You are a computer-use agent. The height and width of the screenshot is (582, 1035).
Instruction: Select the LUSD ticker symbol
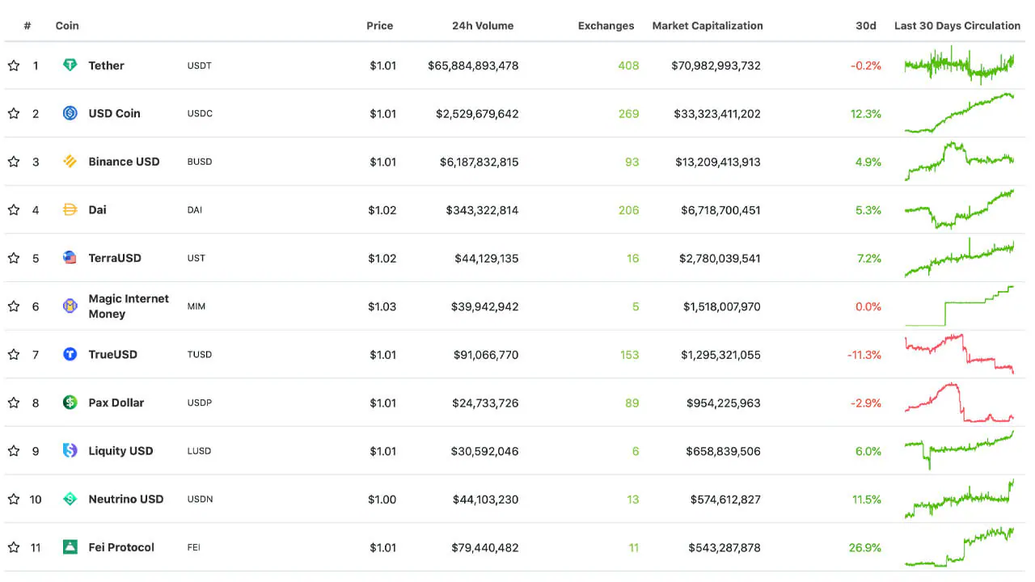pos(199,451)
